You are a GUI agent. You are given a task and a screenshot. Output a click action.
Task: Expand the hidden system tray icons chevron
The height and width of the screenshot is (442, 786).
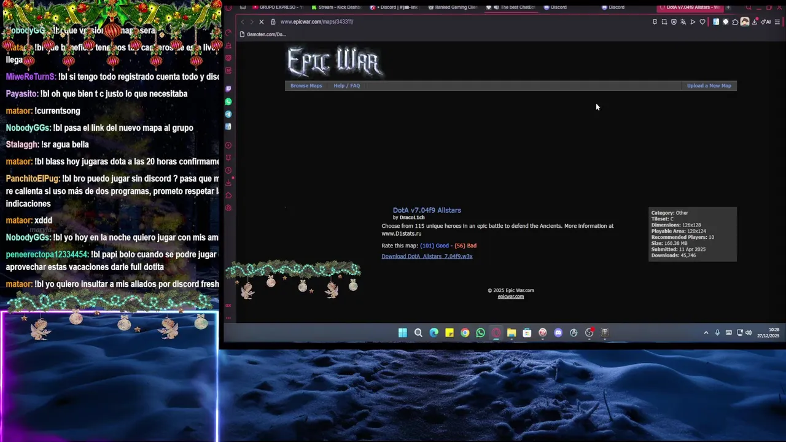pos(706,333)
